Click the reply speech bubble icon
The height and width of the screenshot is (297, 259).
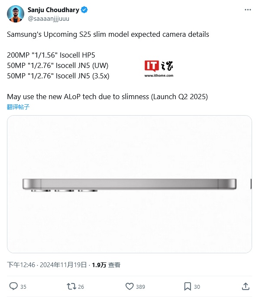pos(13,286)
